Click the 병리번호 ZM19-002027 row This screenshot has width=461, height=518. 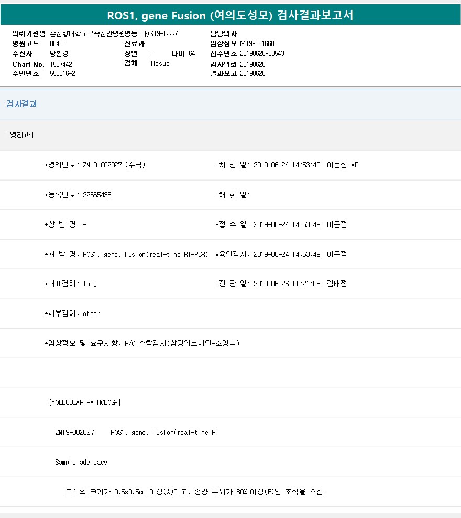tap(95, 165)
